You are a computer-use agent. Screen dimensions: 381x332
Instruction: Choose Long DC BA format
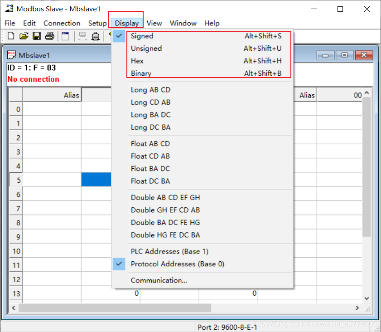203,127
